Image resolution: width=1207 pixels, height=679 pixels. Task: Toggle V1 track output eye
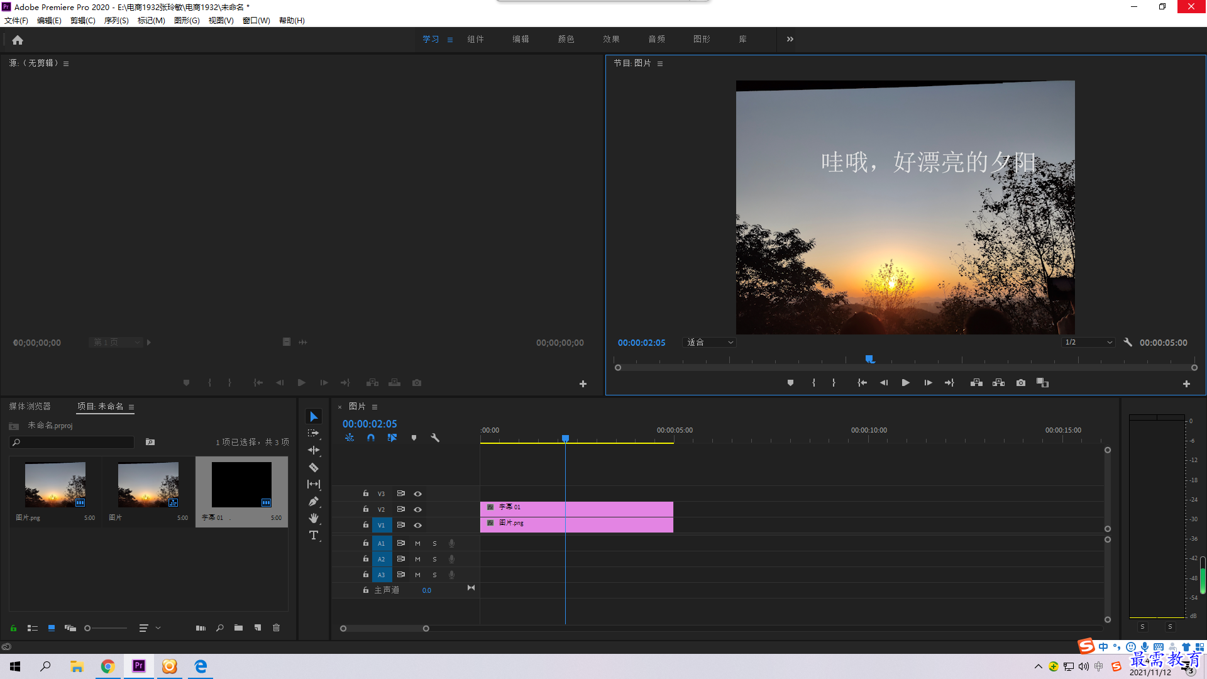tap(417, 526)
